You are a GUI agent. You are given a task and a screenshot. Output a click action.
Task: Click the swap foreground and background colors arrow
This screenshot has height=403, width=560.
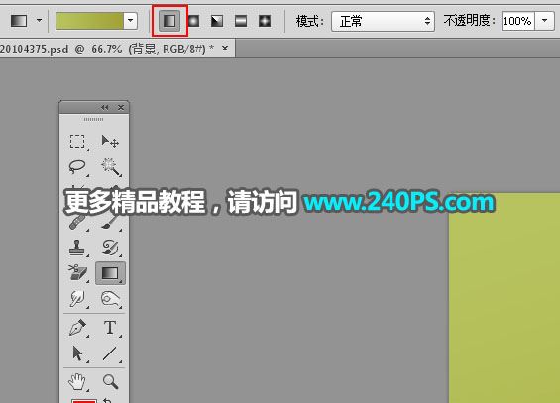pyautogui.click(x=107, y=400)
